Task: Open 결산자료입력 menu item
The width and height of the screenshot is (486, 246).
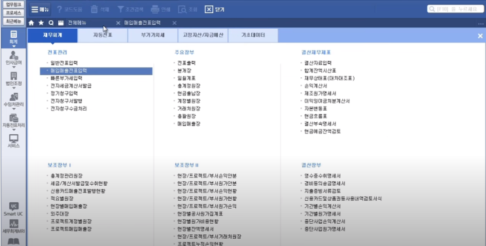Action: (x=318, y=63)
